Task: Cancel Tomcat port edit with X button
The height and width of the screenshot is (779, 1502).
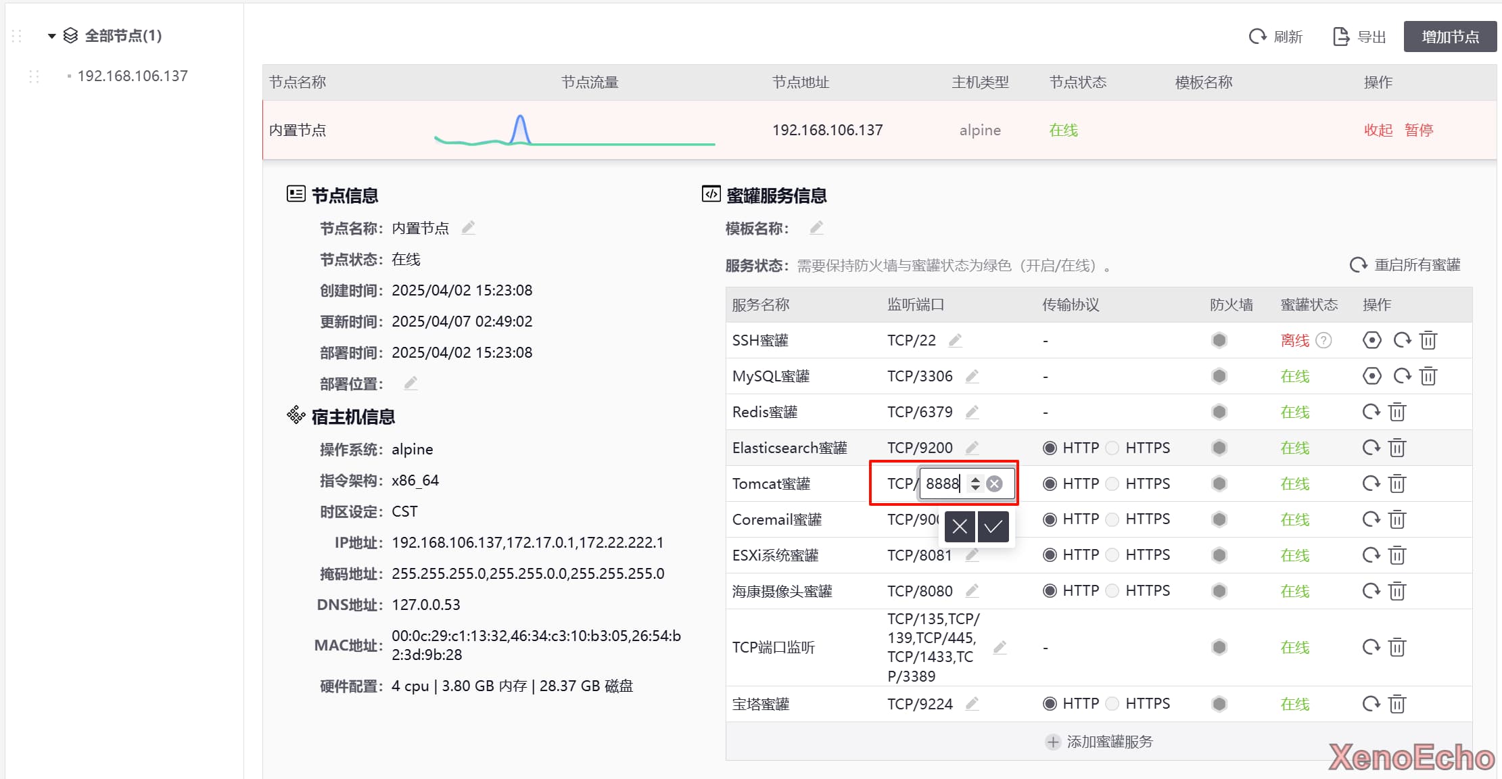Action: pos(959,527)
